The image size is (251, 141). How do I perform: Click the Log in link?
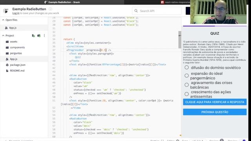pos(16,13)
